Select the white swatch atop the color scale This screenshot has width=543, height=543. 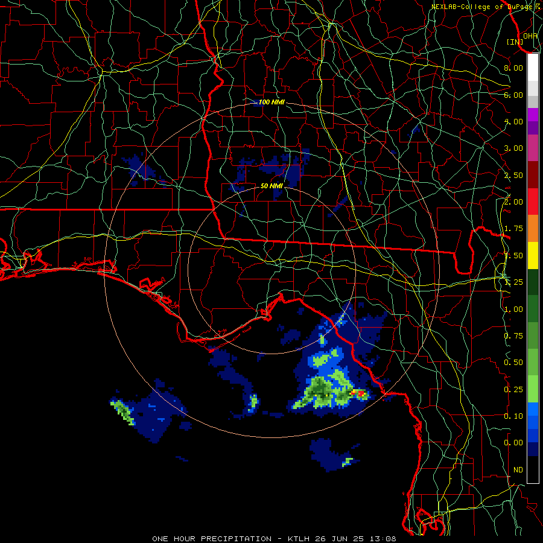[x=533, y=67]
